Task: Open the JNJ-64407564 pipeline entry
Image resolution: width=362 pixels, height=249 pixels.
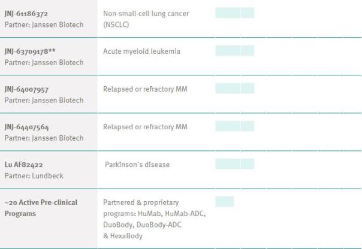Action: 28,127
